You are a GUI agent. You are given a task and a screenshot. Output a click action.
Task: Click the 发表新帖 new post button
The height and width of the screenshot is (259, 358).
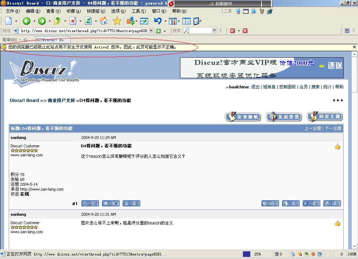(x=243, y=117)
